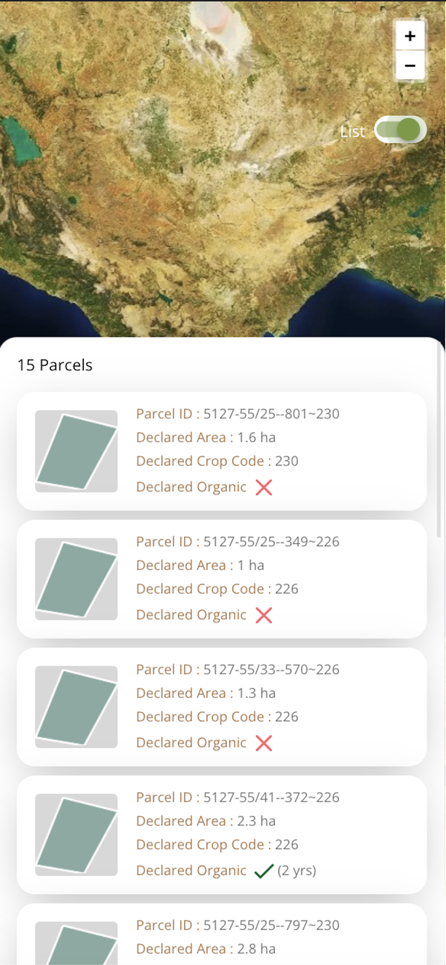
Task: Click the red X for parcel 349~226
Action: [x=264, y=615]
